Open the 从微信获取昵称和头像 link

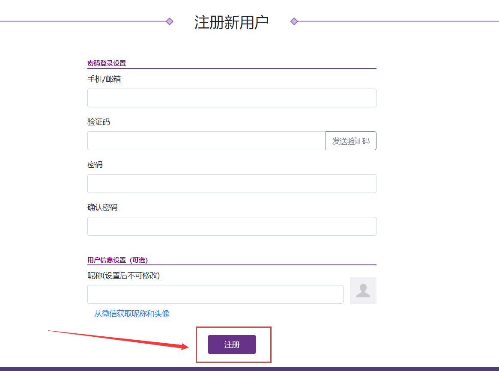pos(132,314)
